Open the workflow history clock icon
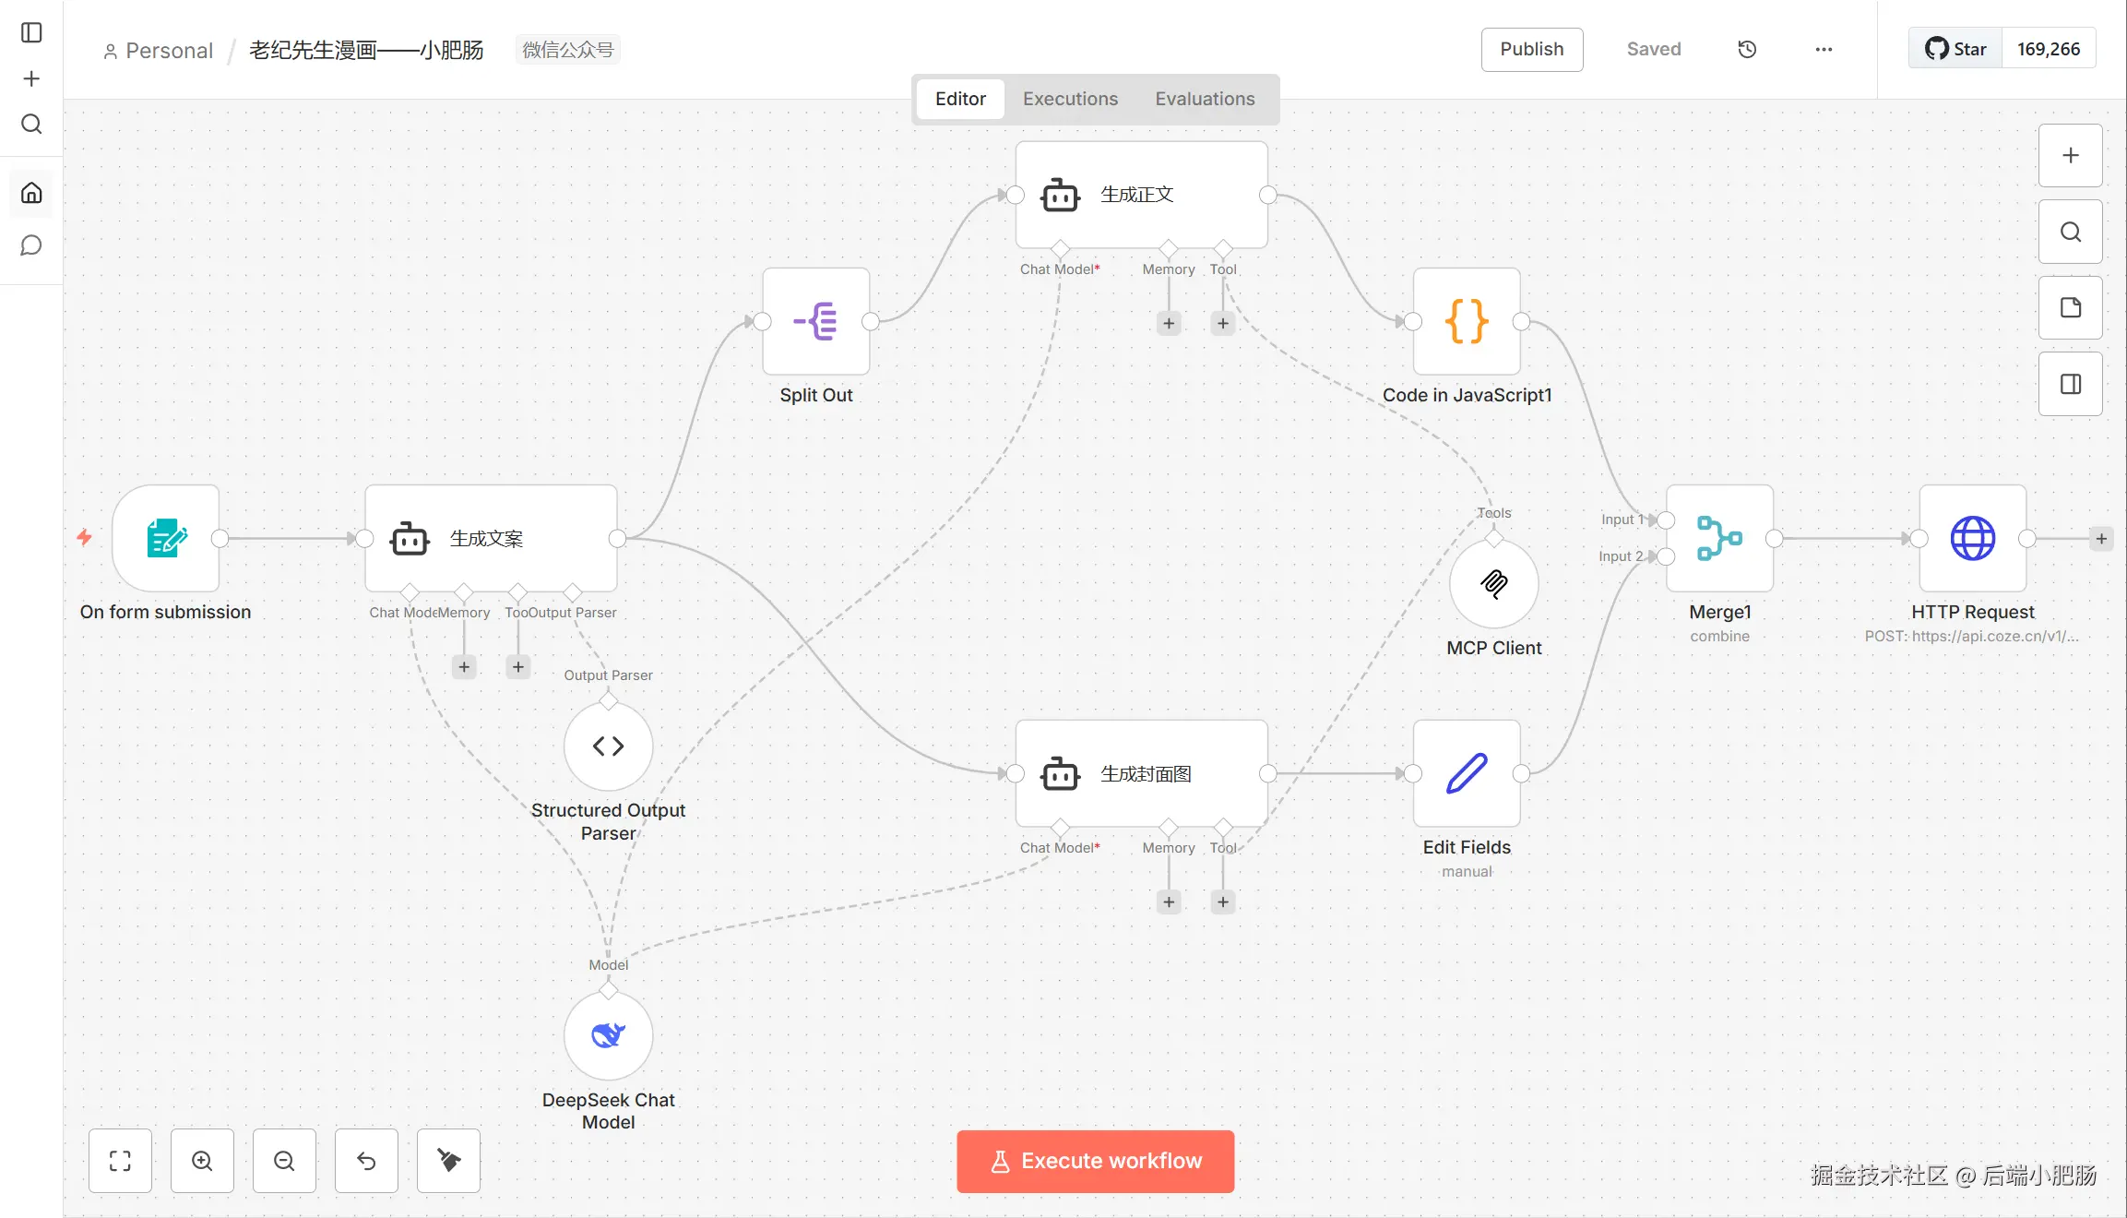 (1747, 50)
